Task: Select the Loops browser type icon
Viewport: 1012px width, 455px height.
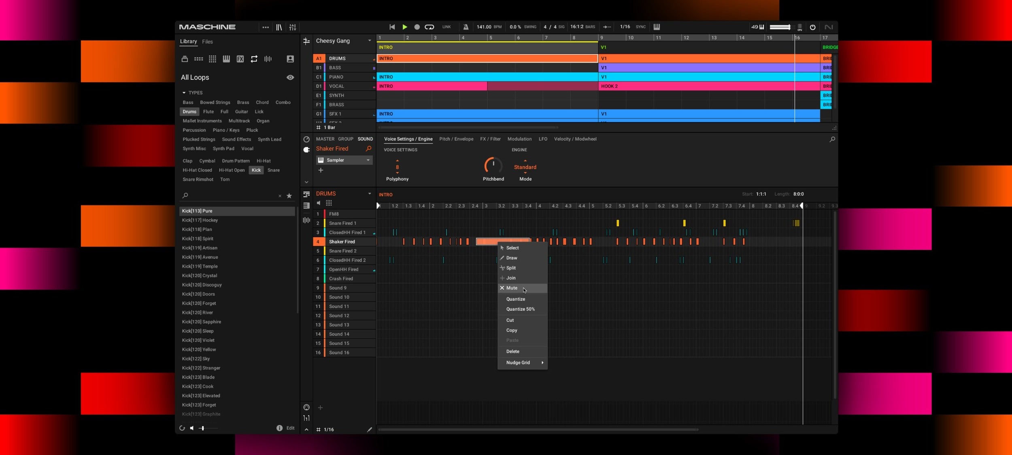Action: (254, 59)
